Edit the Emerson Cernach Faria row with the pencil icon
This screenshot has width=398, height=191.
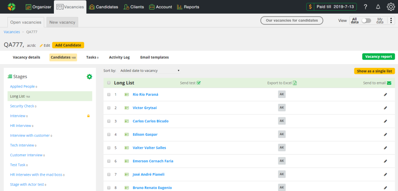385,161
